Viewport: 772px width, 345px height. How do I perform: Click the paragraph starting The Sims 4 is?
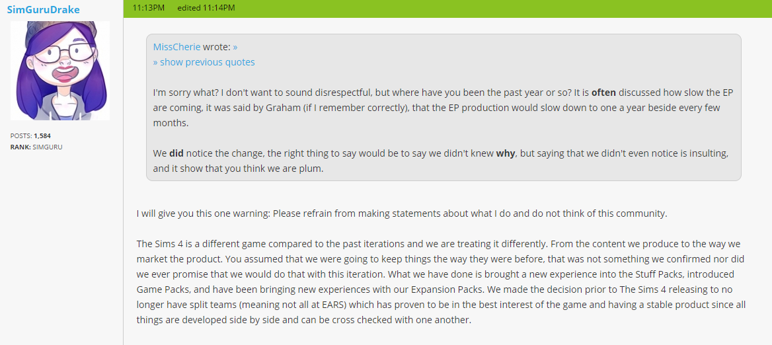(x=441, y=282)
